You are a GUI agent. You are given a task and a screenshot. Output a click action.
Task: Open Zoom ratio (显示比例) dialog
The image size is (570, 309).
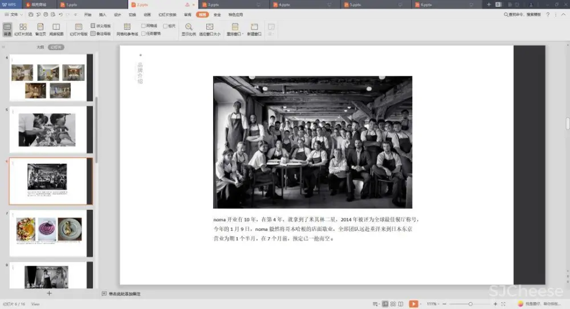click(x=189, y=29)
